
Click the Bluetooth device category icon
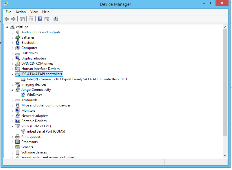point(18,43)
